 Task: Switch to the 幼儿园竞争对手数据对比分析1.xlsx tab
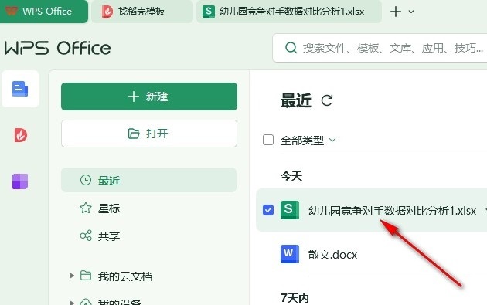pyautogui.click(x=289, y=12)
